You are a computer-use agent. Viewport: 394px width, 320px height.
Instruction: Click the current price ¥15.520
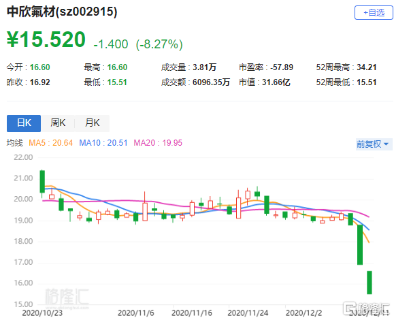point(46,39)
